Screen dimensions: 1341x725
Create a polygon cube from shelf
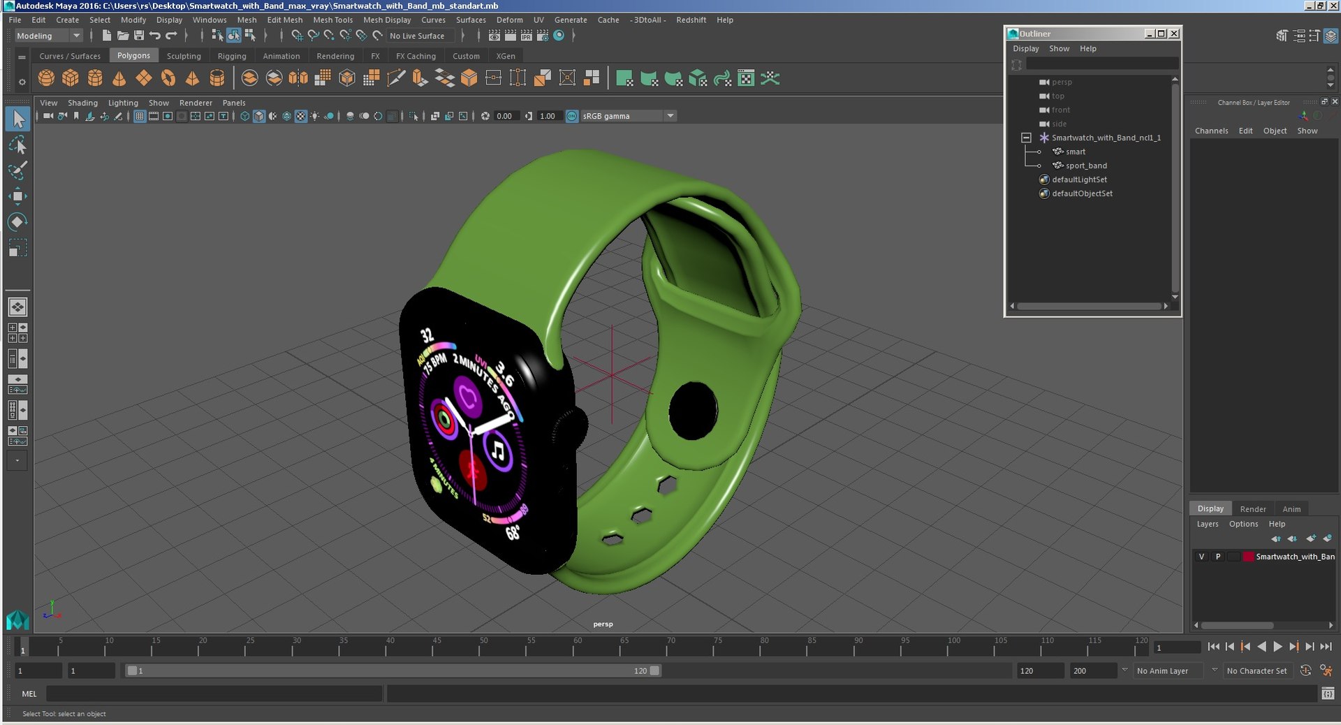click(x=71, y=78)
